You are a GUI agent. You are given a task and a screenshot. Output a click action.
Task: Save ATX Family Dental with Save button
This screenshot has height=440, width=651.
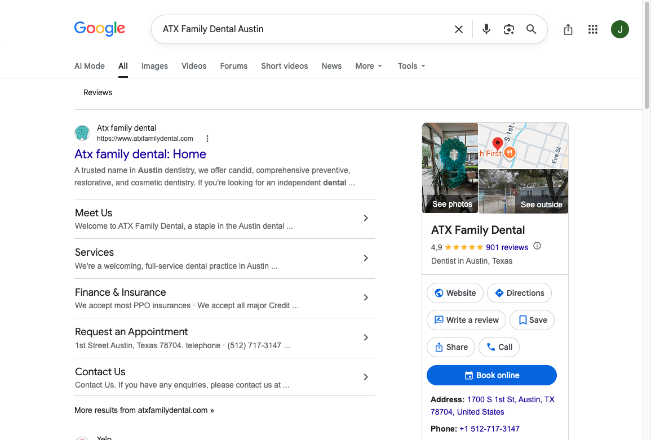point(532,320)
